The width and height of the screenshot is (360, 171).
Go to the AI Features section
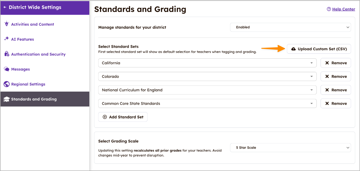(x=23, y=39)
